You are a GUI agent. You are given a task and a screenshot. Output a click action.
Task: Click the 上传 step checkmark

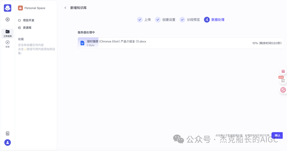tap(140, 20)
